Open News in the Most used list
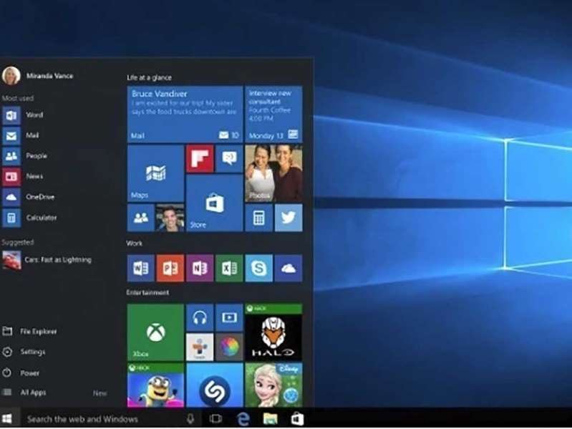Viewport: 572px width, 429px height. 23,177
